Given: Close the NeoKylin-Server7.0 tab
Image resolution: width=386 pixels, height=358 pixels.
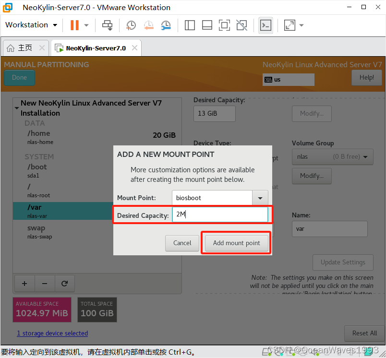Looking at the screenshot, I should (134, 48).
